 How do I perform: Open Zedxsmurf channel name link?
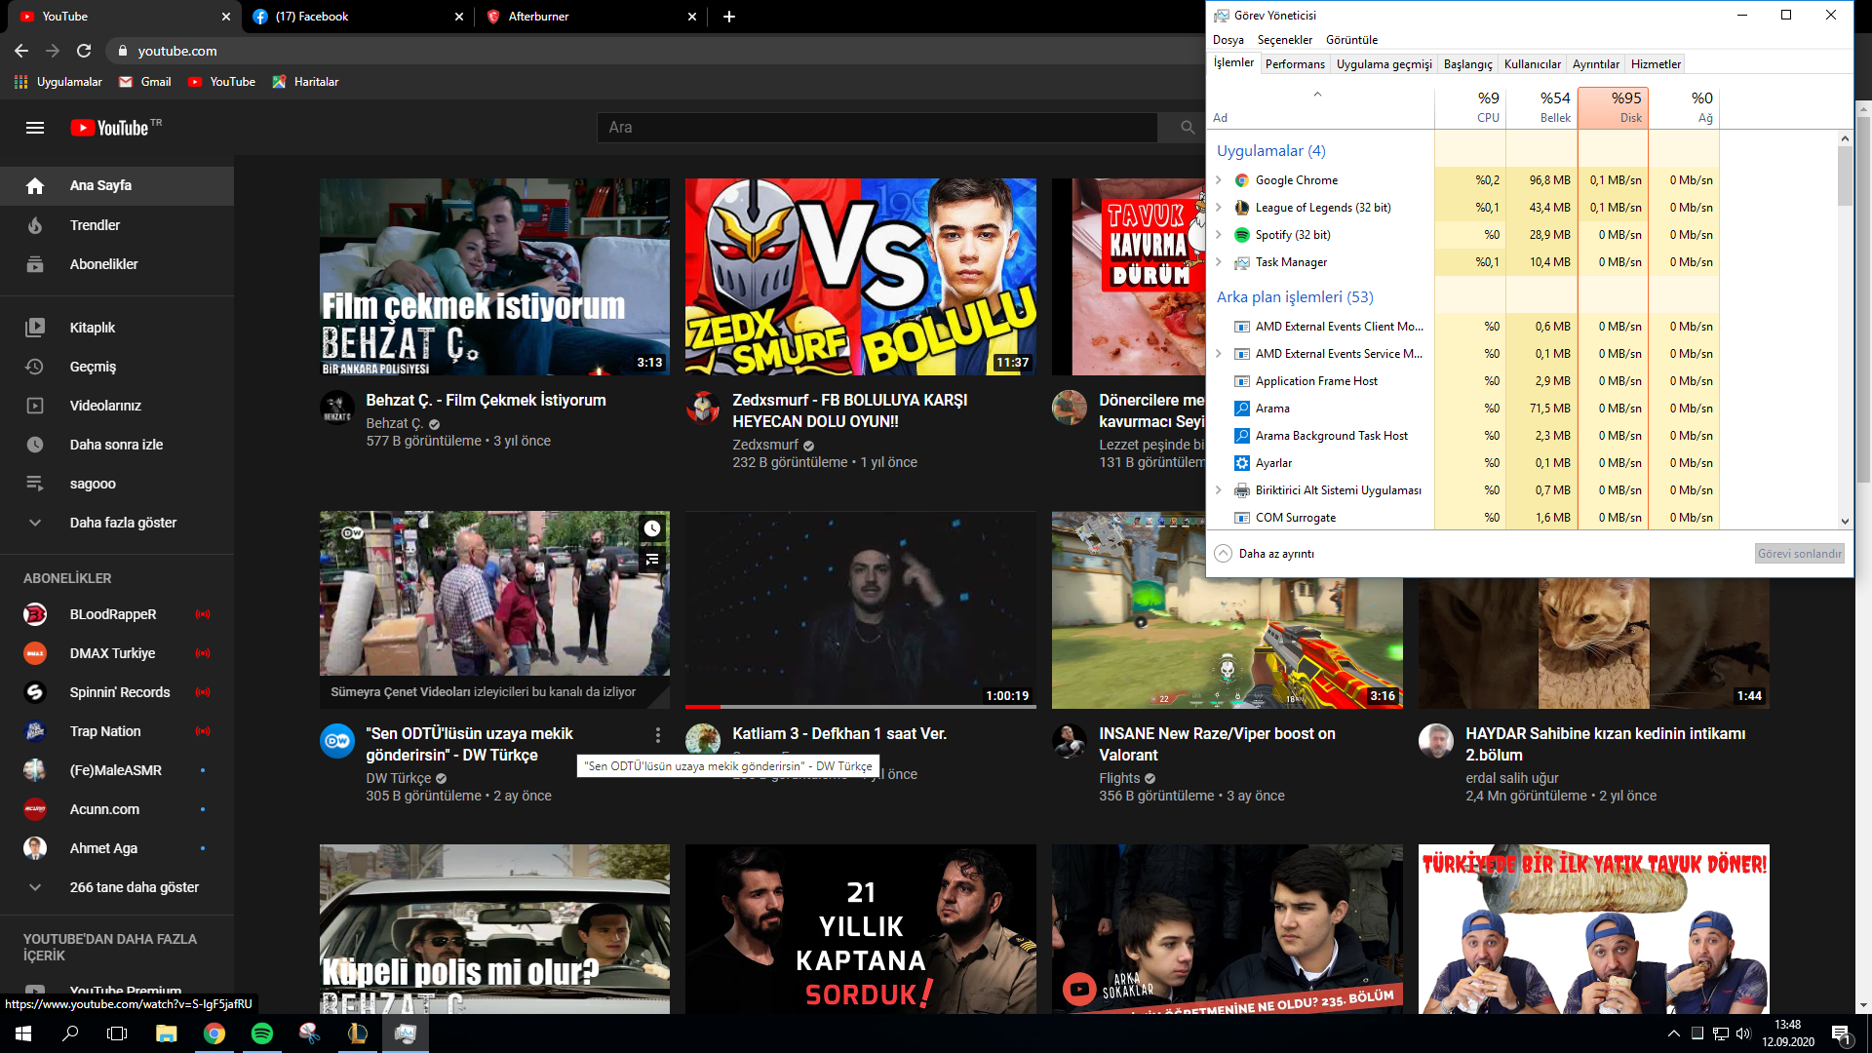coord(764,445)
